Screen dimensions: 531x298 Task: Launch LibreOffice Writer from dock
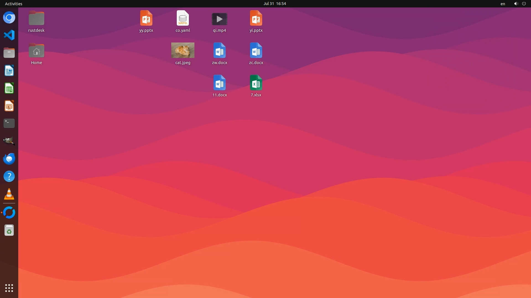[9, 71]
